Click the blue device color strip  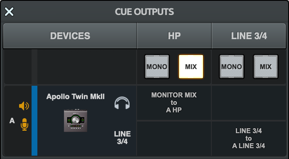coord(34,121)
